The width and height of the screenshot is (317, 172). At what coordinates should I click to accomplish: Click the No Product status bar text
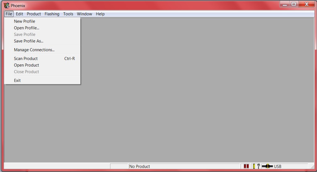coord(140,166)
